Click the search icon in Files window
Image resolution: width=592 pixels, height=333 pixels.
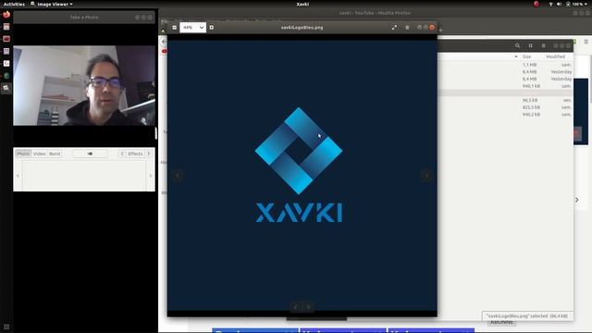pyautogui.click(x=518, y=45)
